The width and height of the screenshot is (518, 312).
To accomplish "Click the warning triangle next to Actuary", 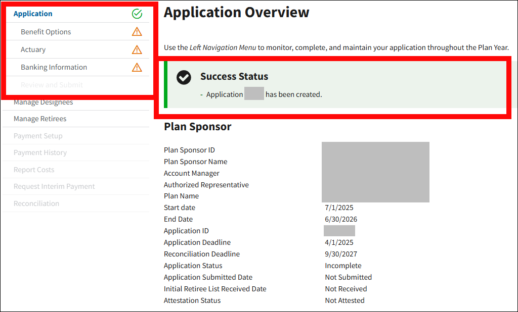I will (x=137, y=49).
